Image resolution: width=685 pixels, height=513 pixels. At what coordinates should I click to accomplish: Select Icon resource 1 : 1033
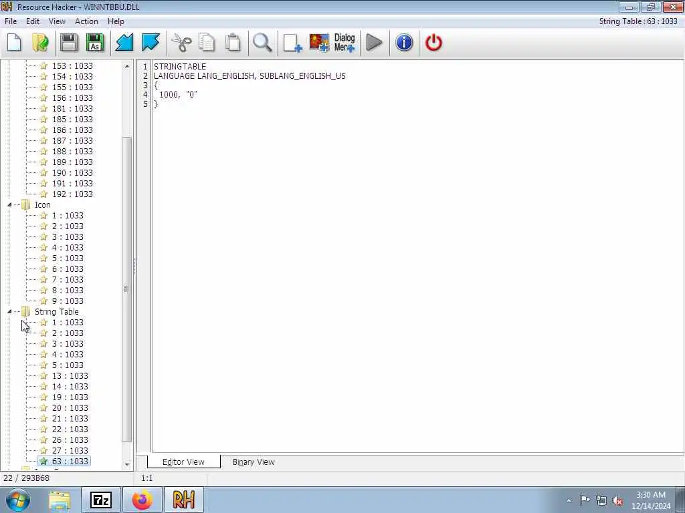point(68,216)
